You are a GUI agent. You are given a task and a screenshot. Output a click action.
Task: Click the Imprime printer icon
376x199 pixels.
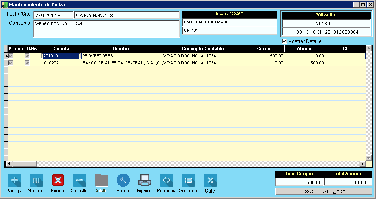145,180
